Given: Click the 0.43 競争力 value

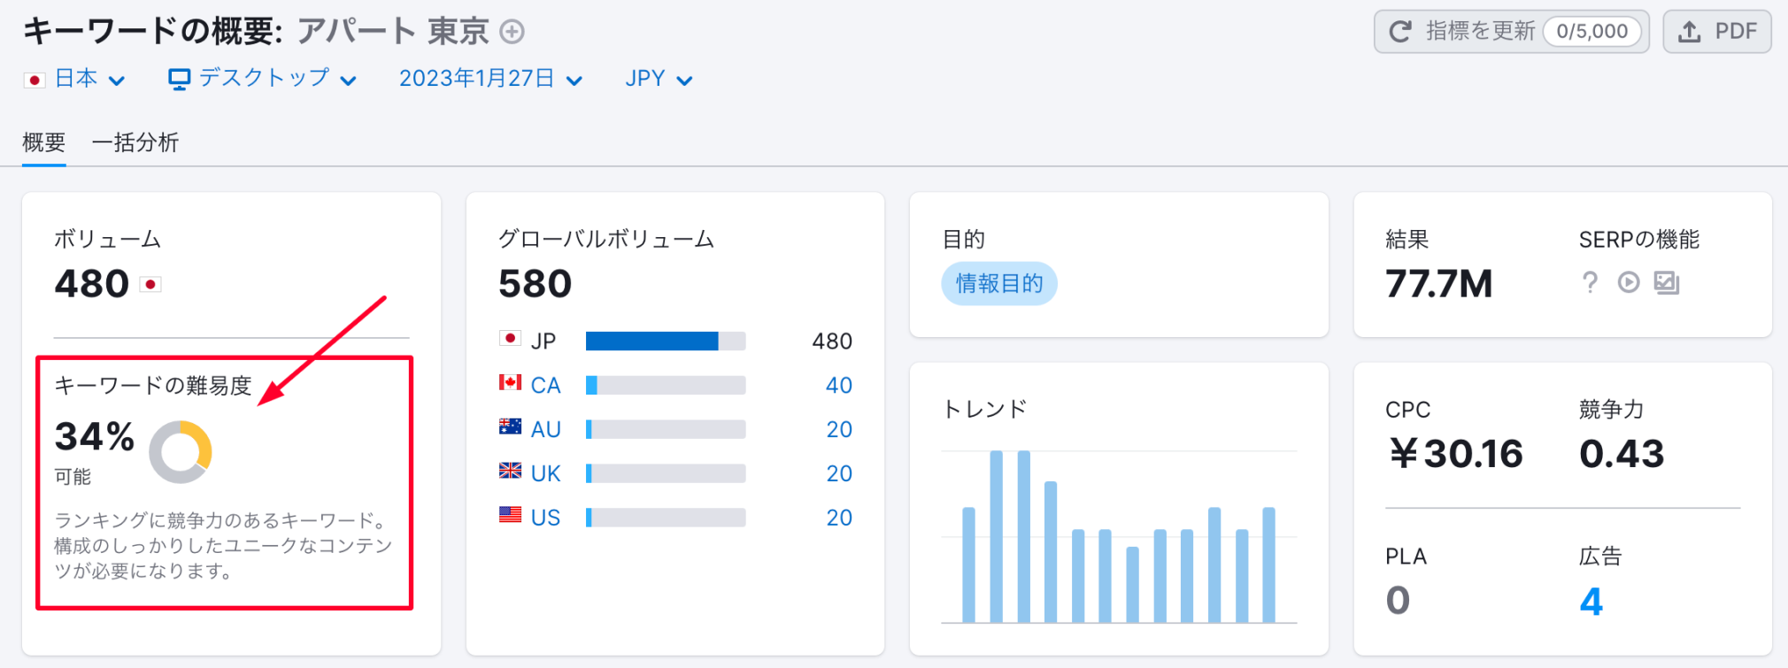Looking at the screenshot, I should [1622, 454].
